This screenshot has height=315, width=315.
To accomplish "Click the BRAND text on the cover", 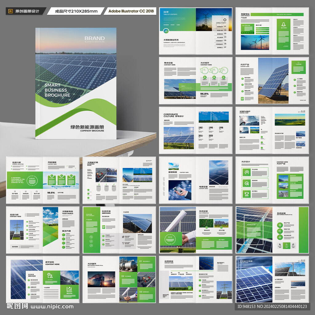I will (95, 38).
